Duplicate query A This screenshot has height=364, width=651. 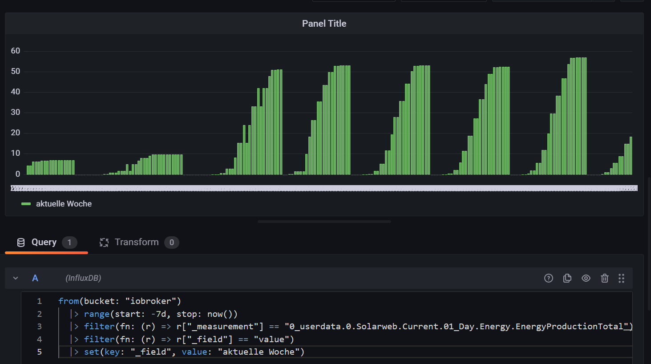567,278
